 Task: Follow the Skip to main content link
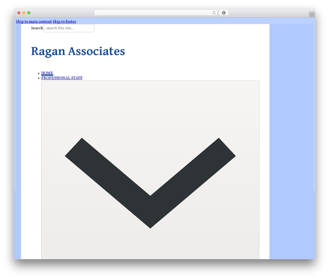pyautogui.click(x=34, y=21)
